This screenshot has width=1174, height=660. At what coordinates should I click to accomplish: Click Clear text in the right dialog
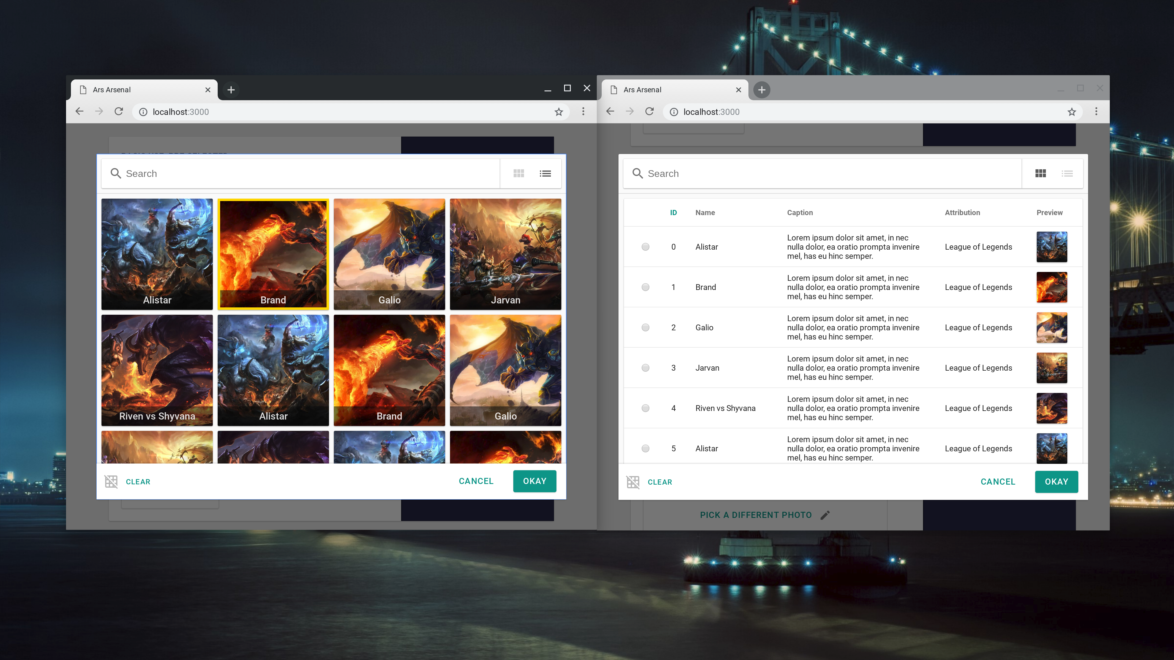click(659, 482)
